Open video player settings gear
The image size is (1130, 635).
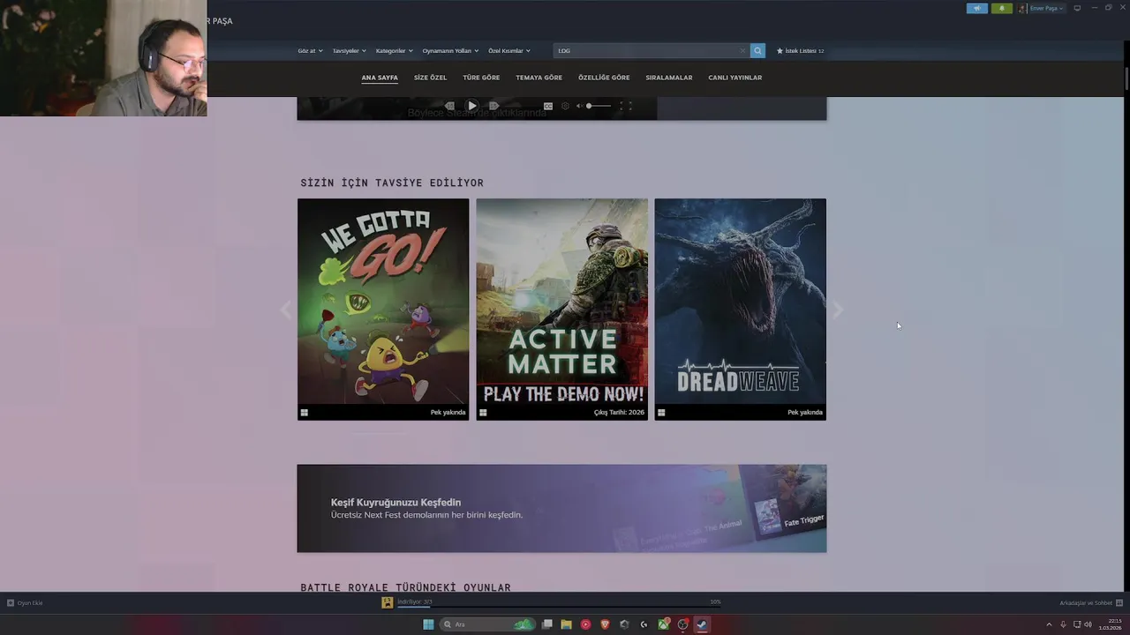(x=565, y=106)
